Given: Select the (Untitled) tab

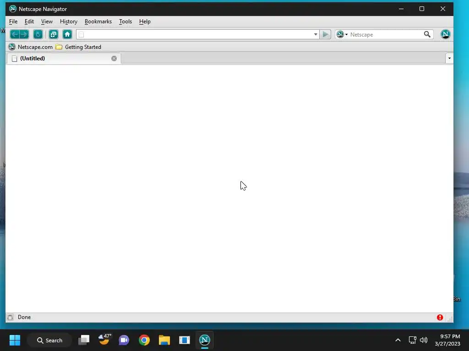Looking at the screenshot, I should [x=64, y=58].
